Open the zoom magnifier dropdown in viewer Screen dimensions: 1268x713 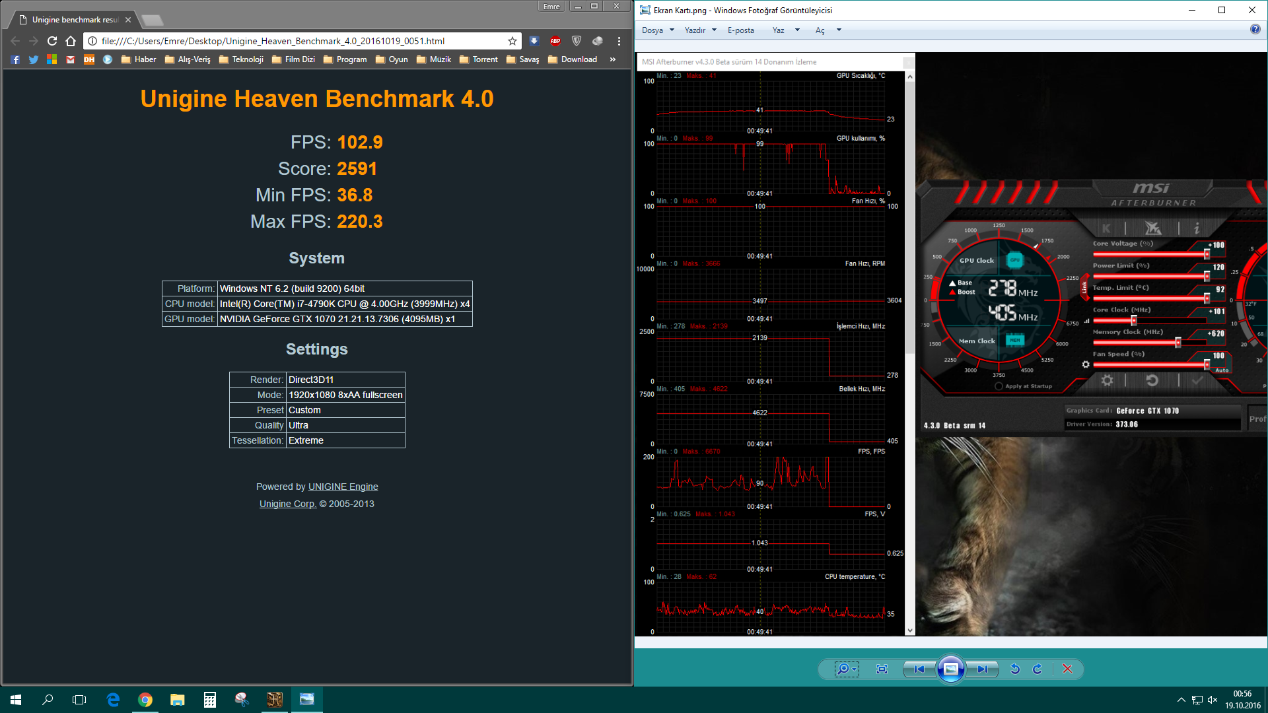tap(847, 669)
